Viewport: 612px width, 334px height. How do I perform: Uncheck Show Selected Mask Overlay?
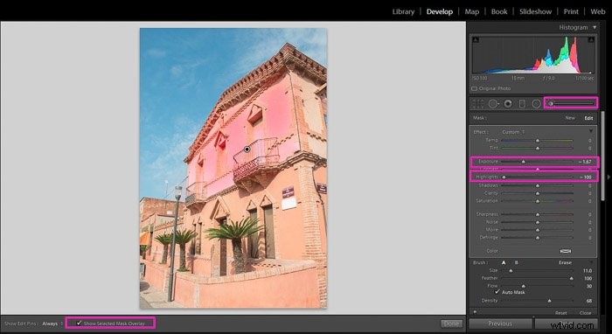[80, 324]
